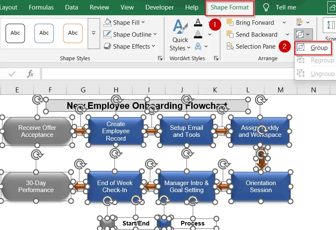Viewport: 336px width, 230px height.
Task: Choose Ungroup from the dropdown menu
Action: tap(315, 74)
